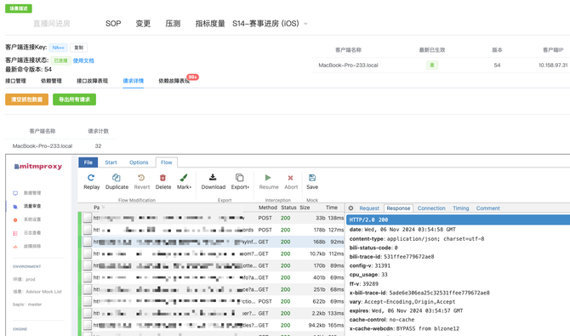Tick checkbox of the first POST flow row

[88, 218]
